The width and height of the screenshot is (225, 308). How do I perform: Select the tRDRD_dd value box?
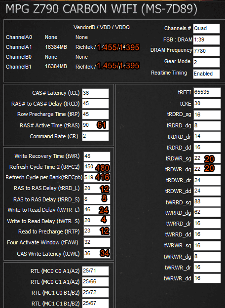[x=207, y=148]
